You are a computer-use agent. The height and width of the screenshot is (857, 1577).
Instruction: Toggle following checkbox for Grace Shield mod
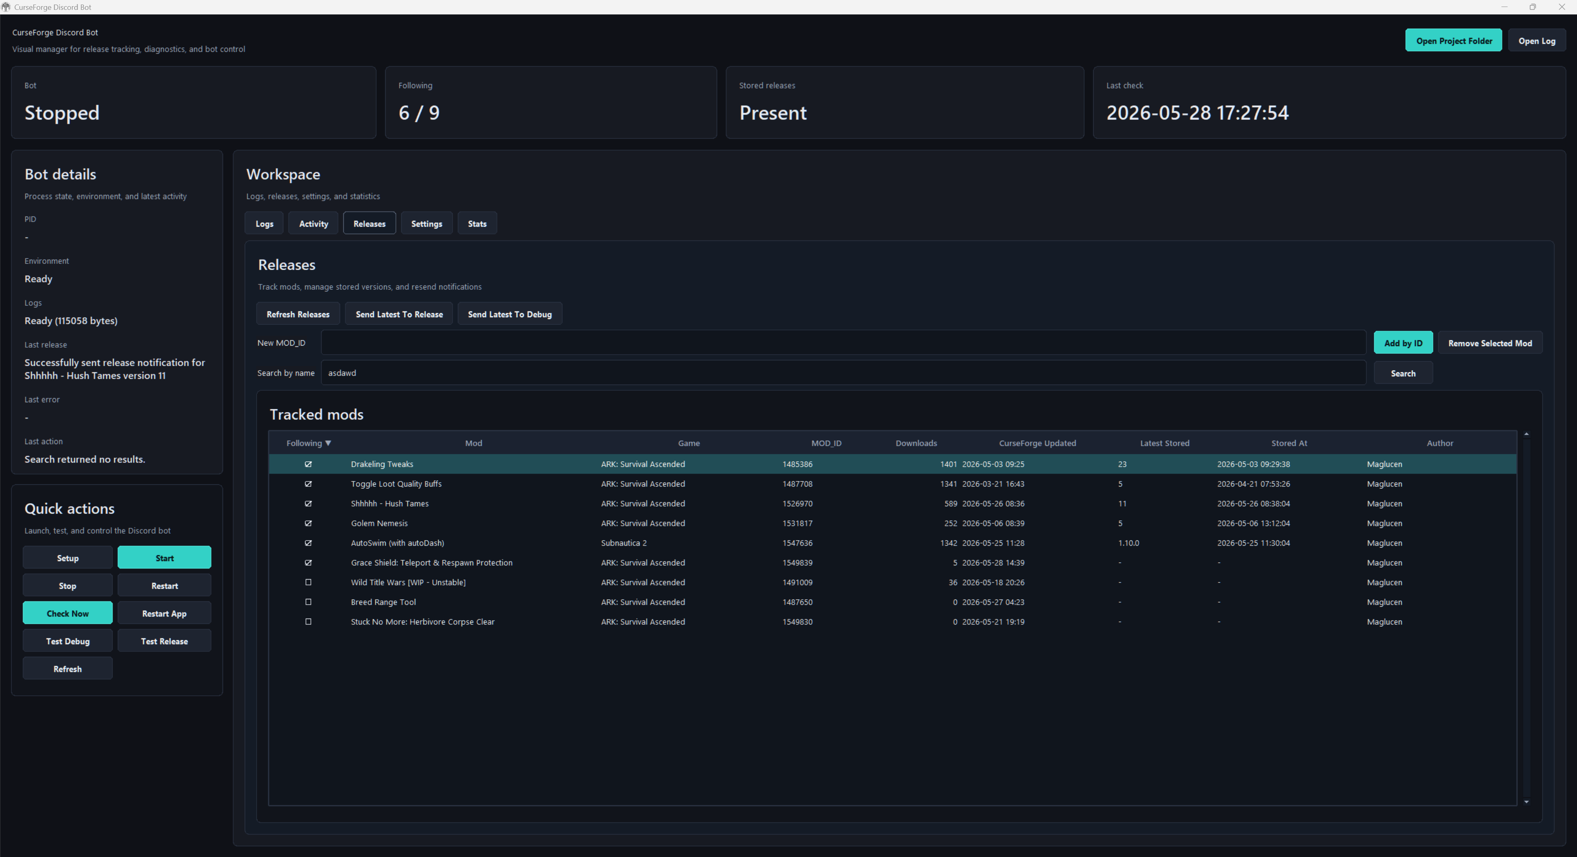click(x=308, y=563)
